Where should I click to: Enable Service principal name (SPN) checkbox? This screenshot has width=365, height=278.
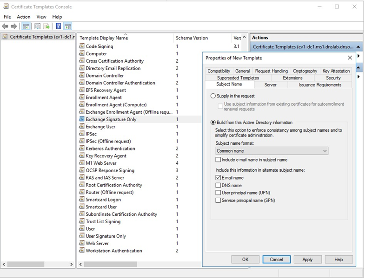218,200
